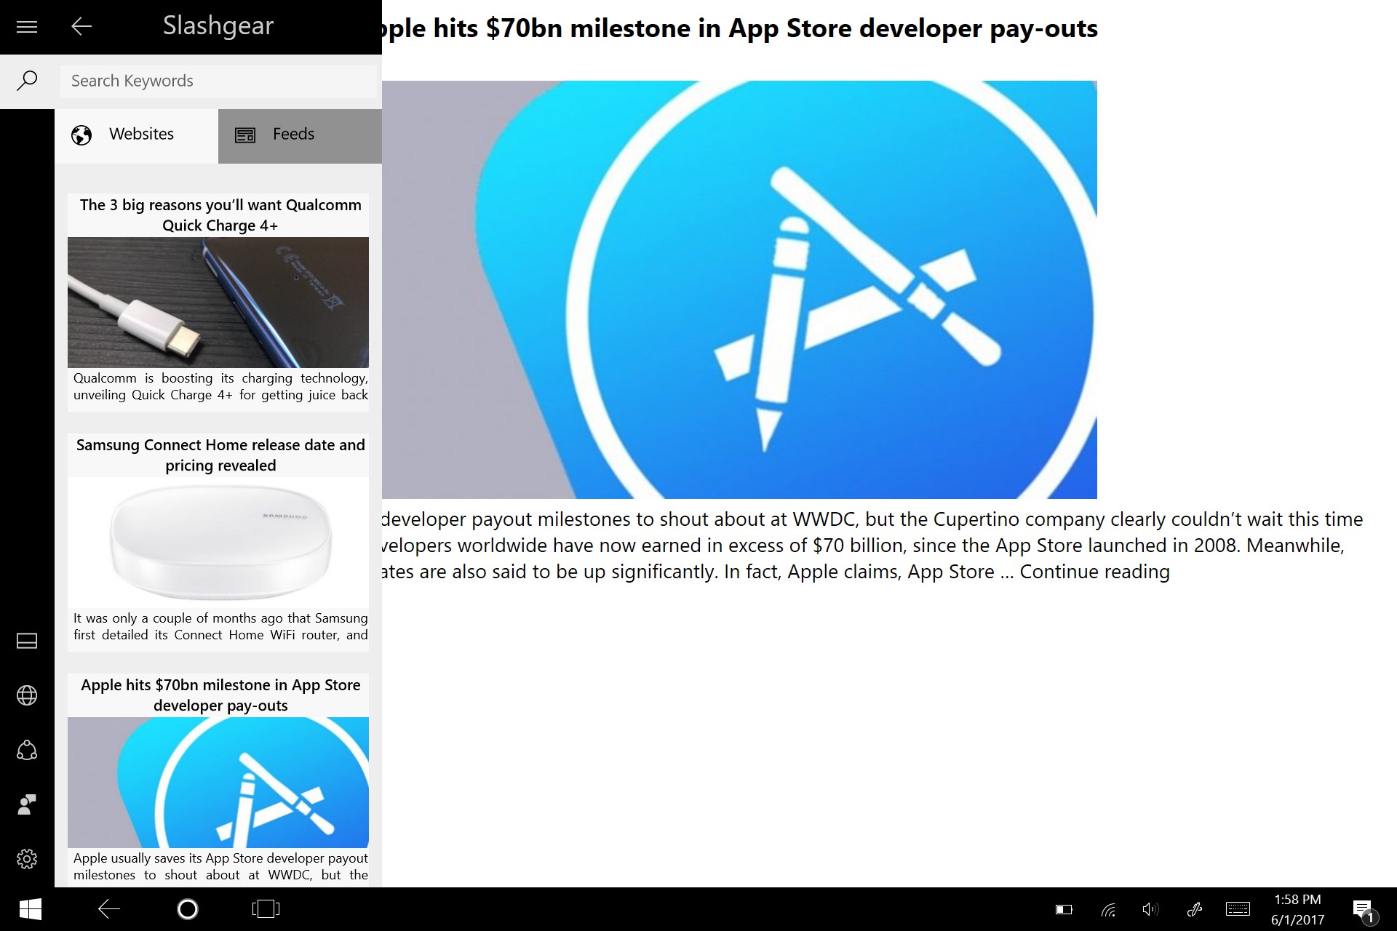Click Continue reading link in the article

tap(1094, 572)
